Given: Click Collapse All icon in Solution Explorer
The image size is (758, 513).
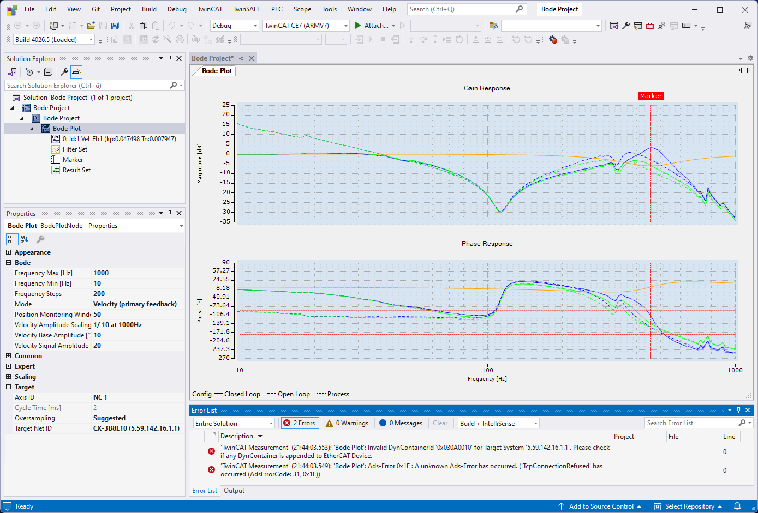Looking at the screenshot, I should coord(48,72).
